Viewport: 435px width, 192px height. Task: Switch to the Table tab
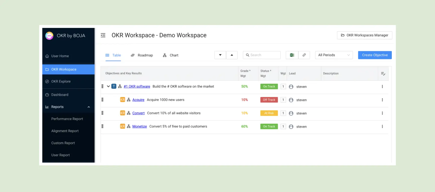(x=113, y=55)
